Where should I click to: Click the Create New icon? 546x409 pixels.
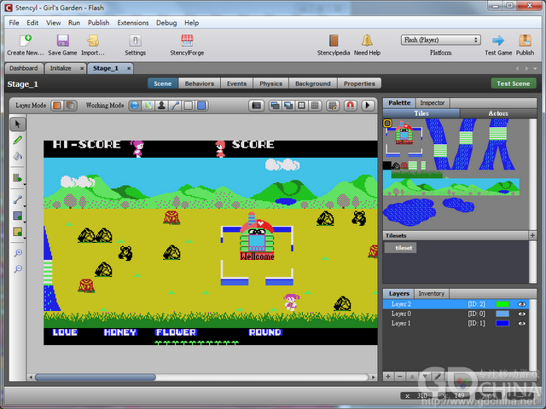pyautogui.click(x=26, y=40)
